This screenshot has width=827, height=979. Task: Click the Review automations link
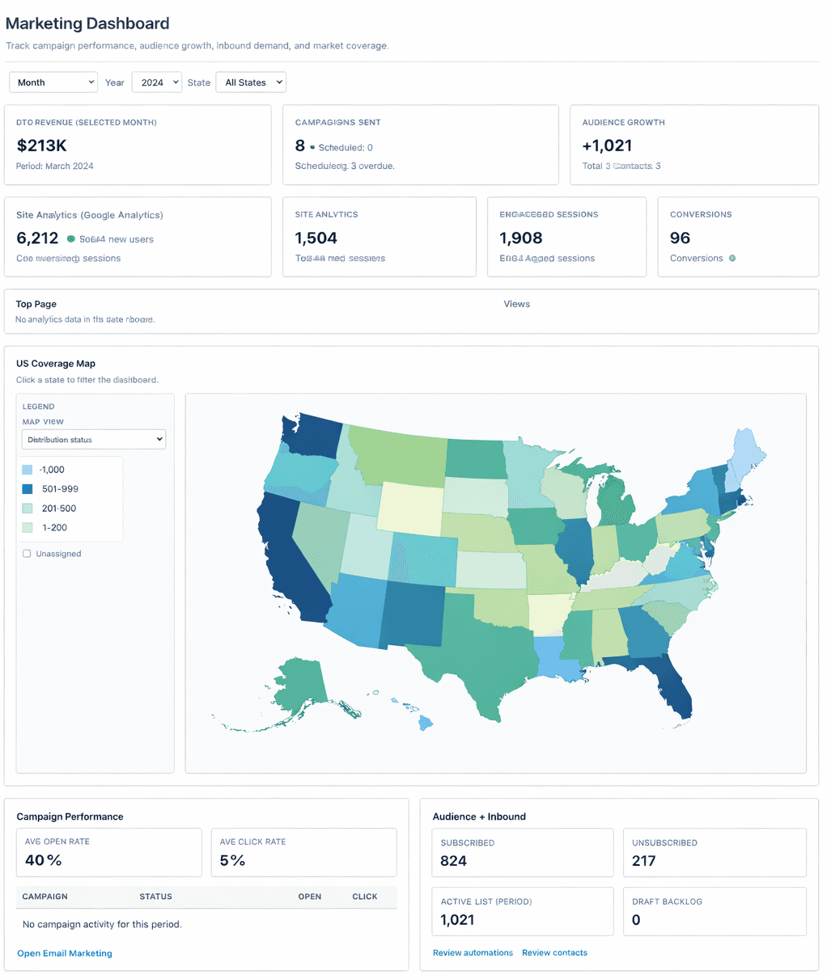click(473, 952)
